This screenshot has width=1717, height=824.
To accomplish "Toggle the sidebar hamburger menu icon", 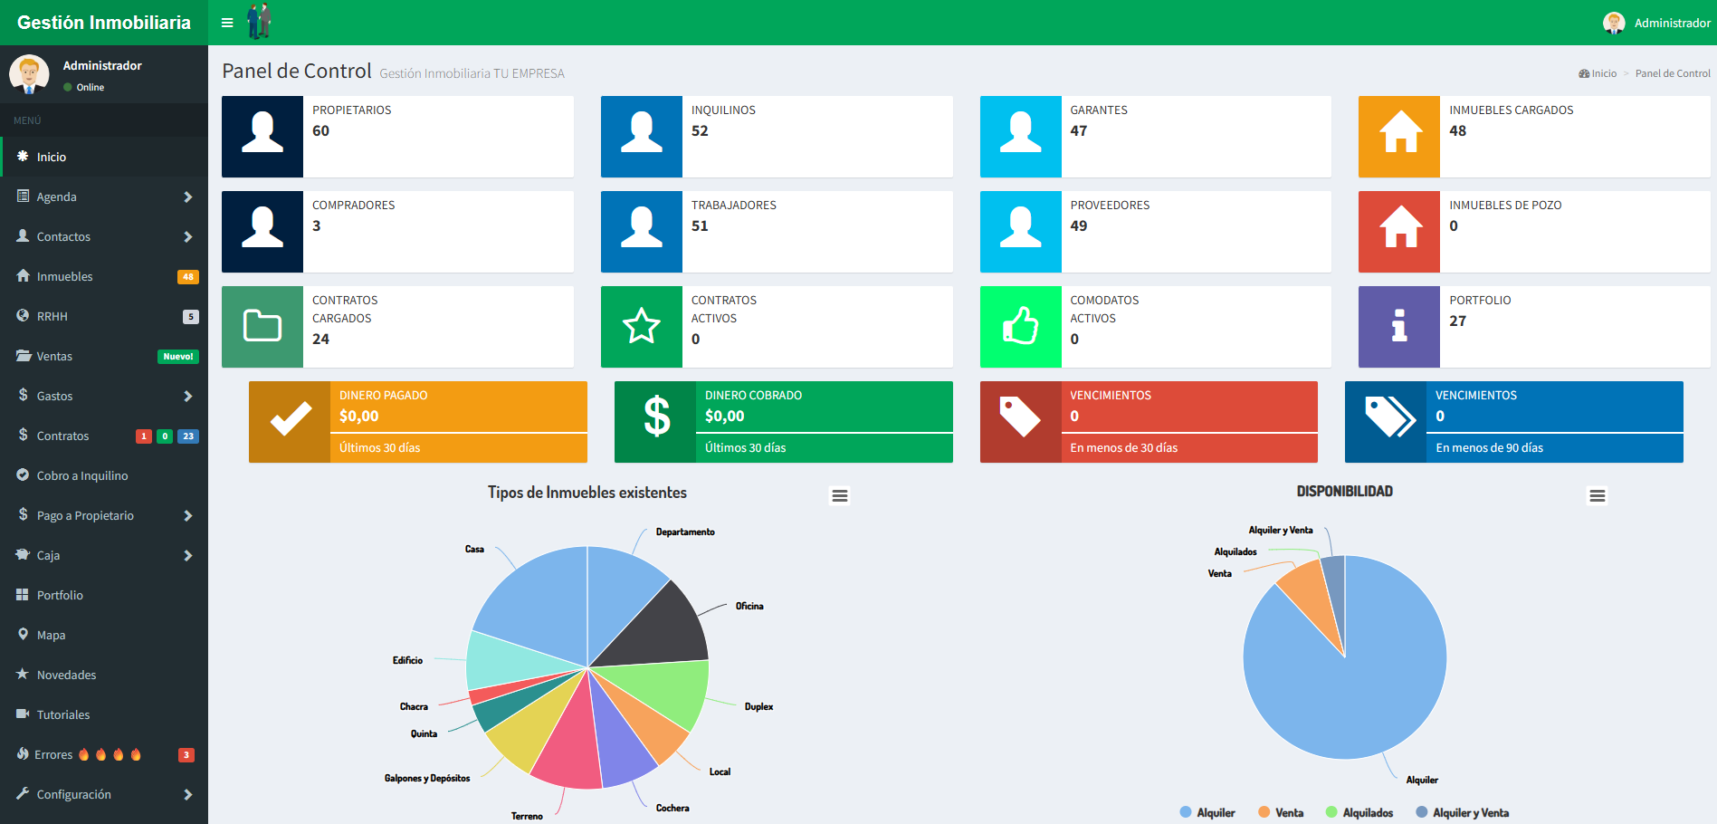I will pyautogui.click(x=227, y=23).
